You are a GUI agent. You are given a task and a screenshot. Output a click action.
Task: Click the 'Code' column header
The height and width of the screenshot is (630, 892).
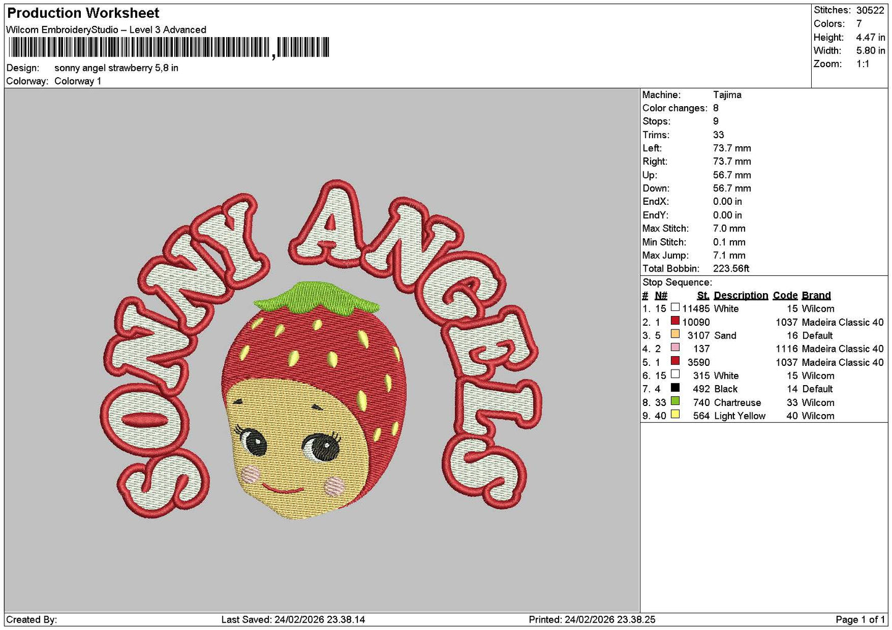coord(785,296)
